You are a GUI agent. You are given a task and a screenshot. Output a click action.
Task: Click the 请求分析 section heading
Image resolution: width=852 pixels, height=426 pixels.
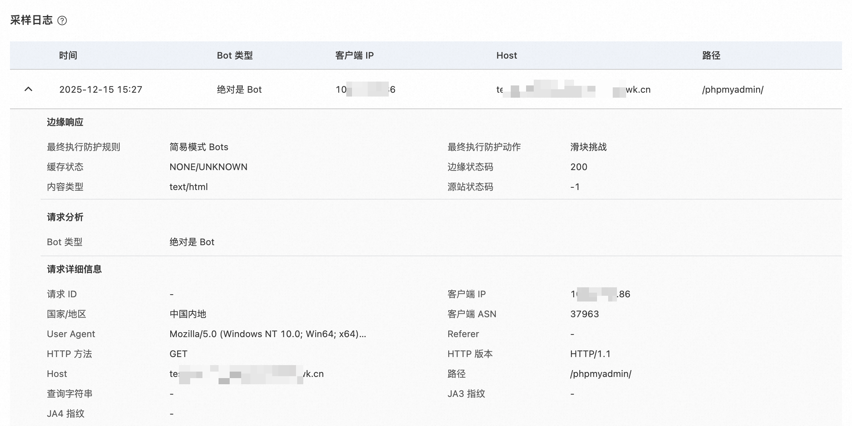pos(65,217)
